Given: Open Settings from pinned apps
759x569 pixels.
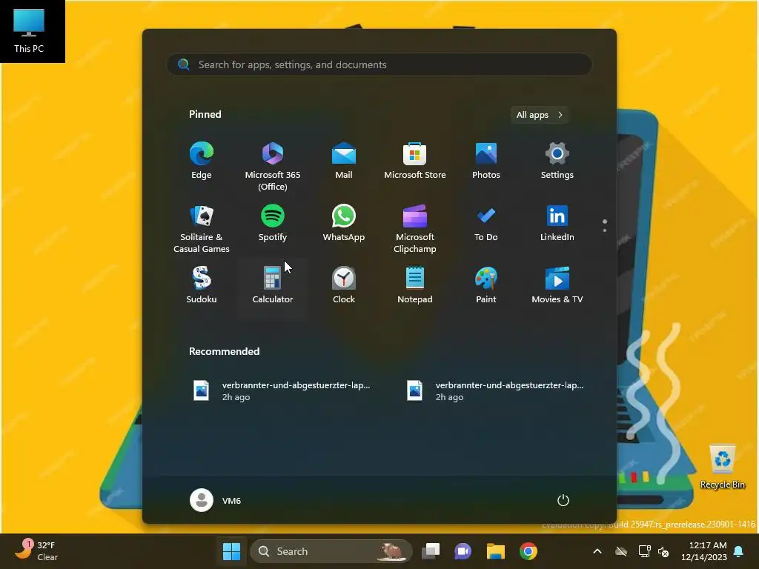Looking at the screenshot, I should [557, 161].
